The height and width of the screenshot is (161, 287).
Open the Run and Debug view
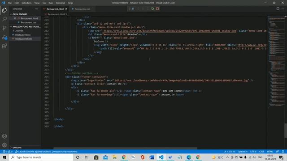[x=4, y=37]
